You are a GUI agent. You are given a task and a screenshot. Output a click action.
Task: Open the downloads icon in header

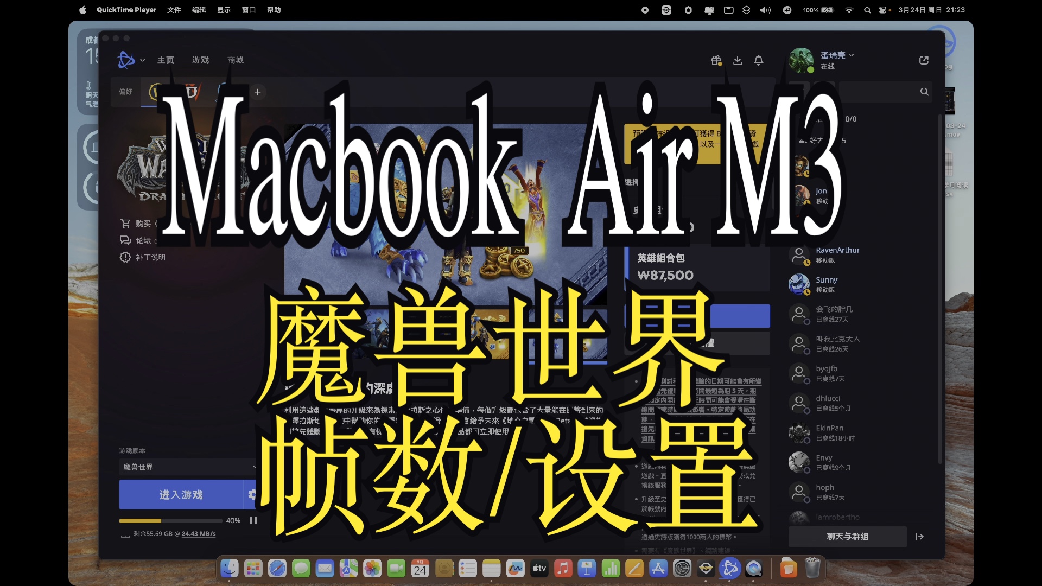[738, 60]
